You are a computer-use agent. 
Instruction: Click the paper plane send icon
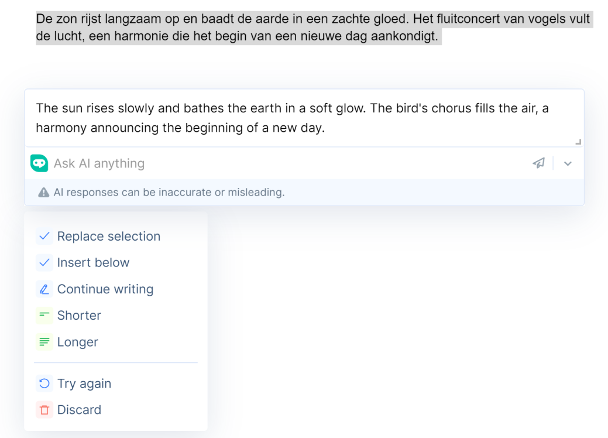coord(538,163)
